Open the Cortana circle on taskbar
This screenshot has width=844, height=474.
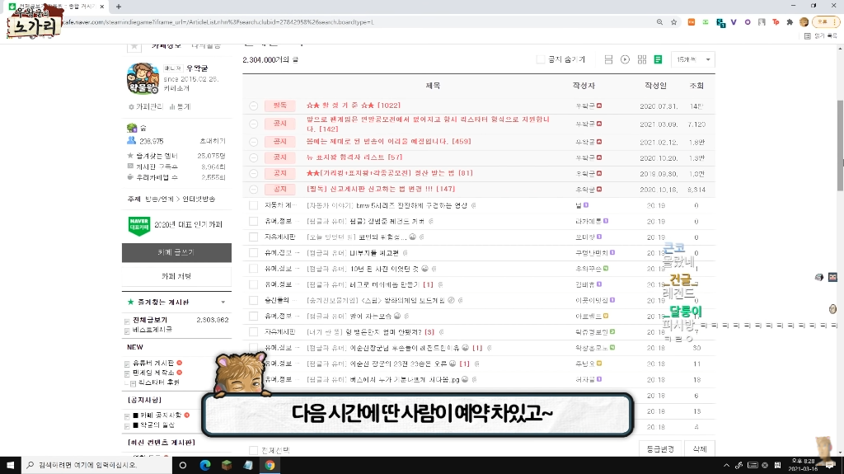tap(183, 465)
